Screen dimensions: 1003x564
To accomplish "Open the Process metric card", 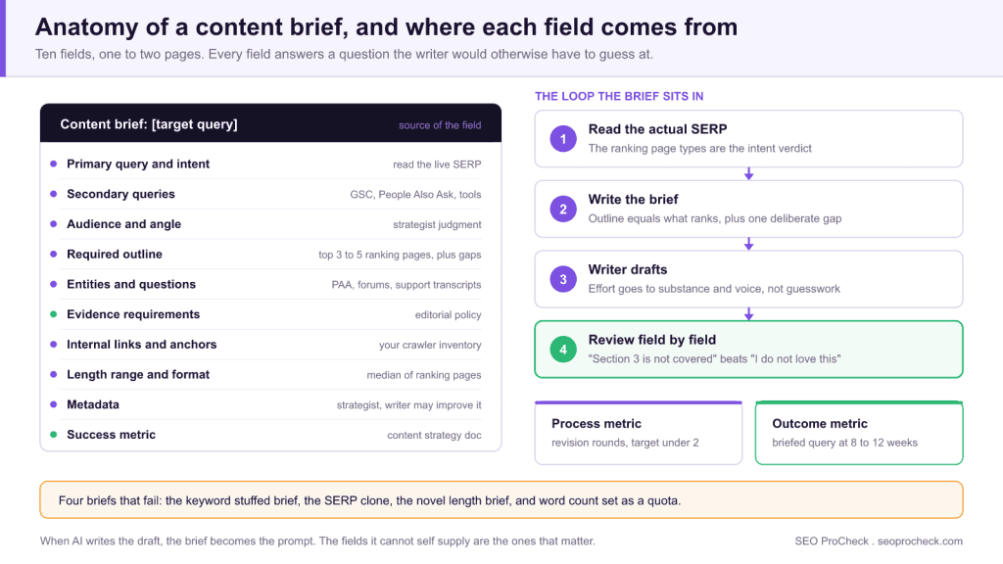I will [x=639, y=433].
